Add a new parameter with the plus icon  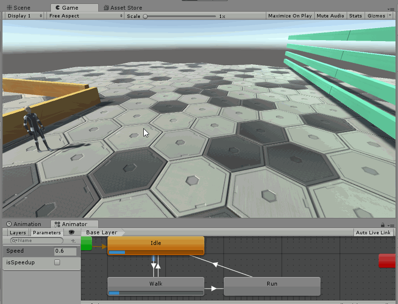(x=73, y=240)
